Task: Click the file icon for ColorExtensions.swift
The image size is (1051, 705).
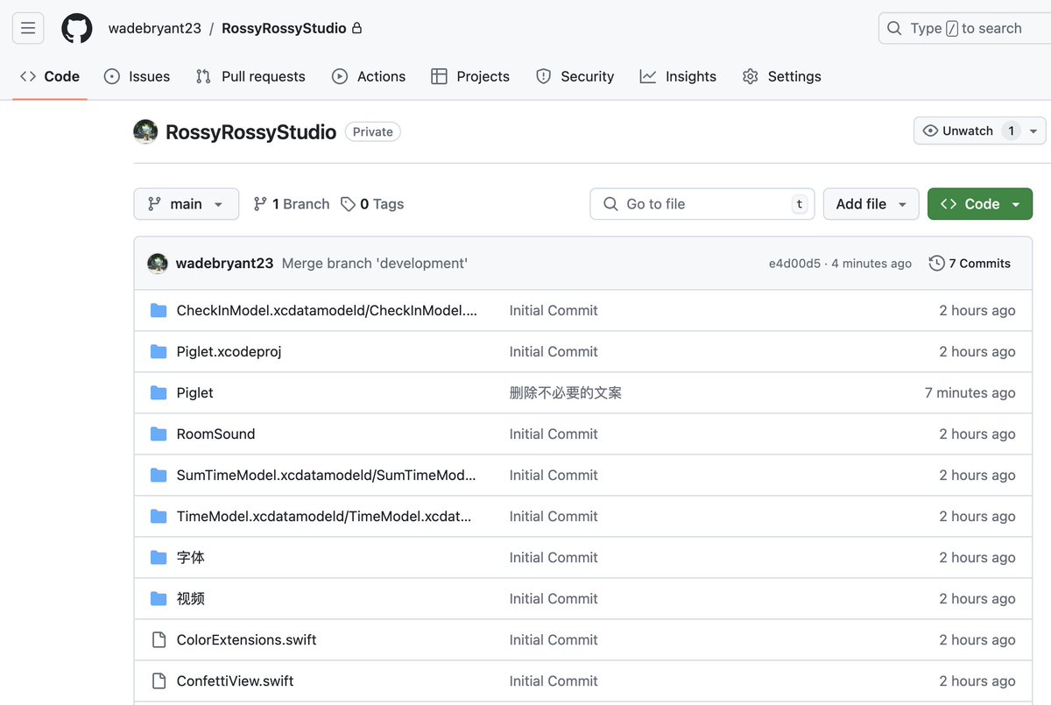Action: (159, 639)
